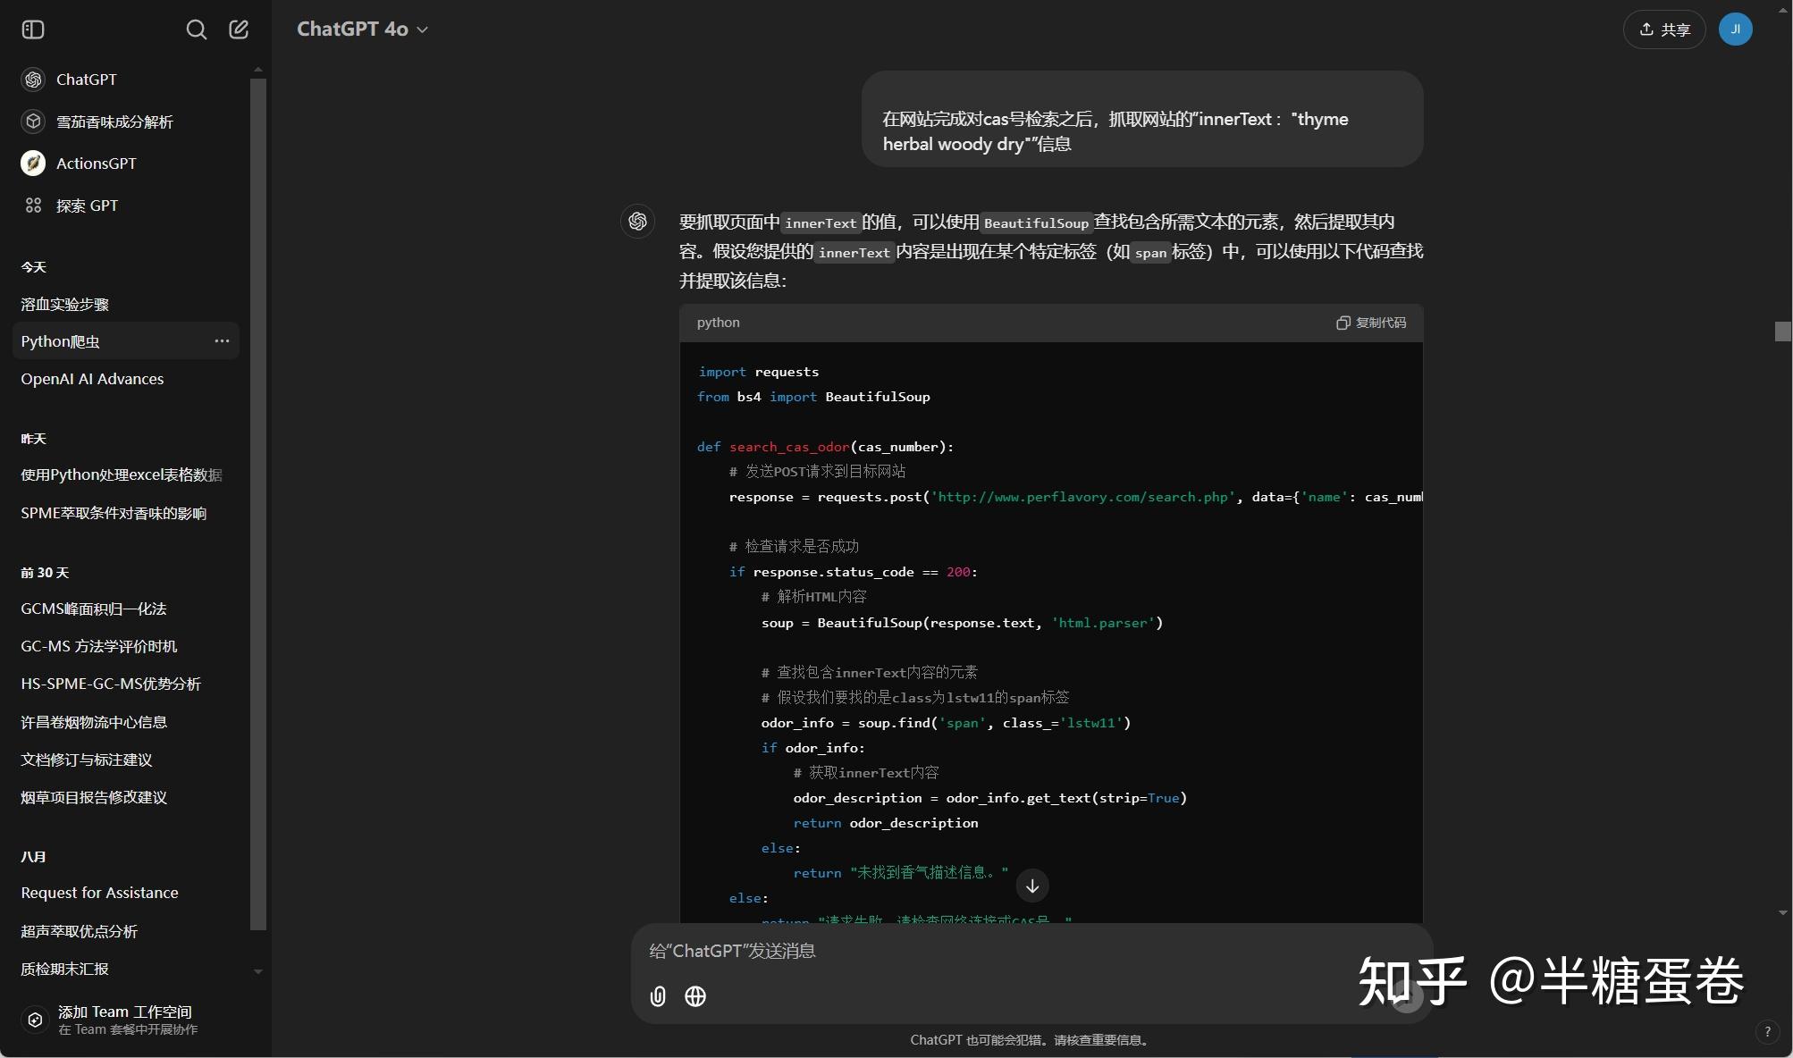
Task: Open conversation search
Action: pyautogui.click(x=197, y=29)
